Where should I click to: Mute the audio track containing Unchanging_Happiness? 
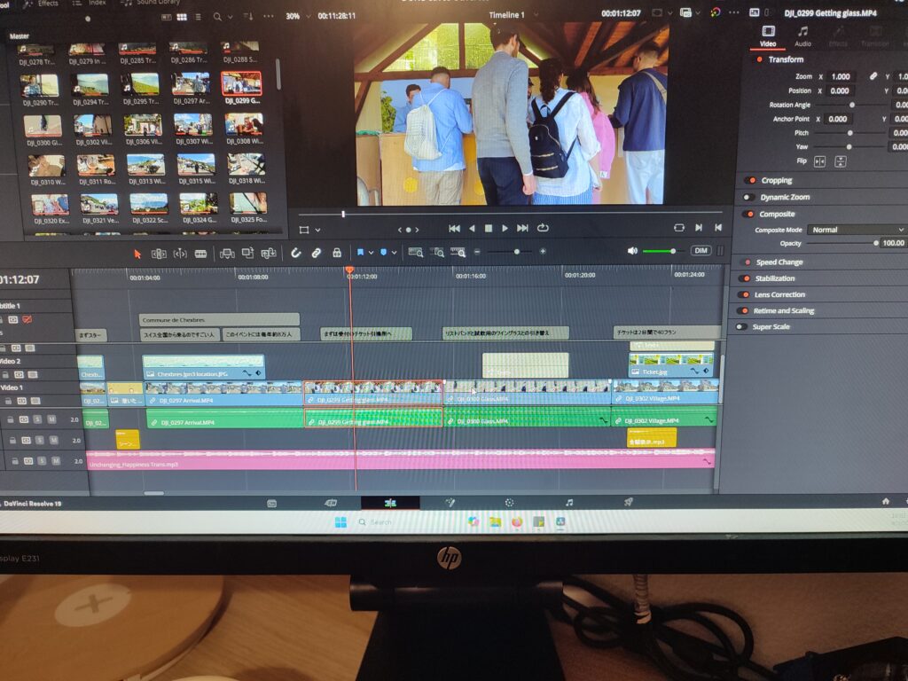(56, 461)
